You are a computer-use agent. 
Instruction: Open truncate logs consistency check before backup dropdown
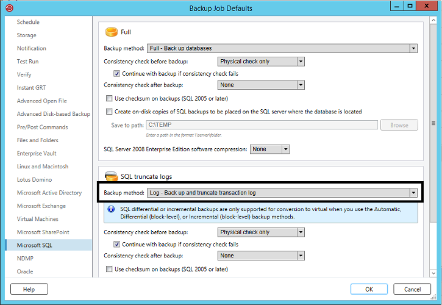click(x=261, y=232)
